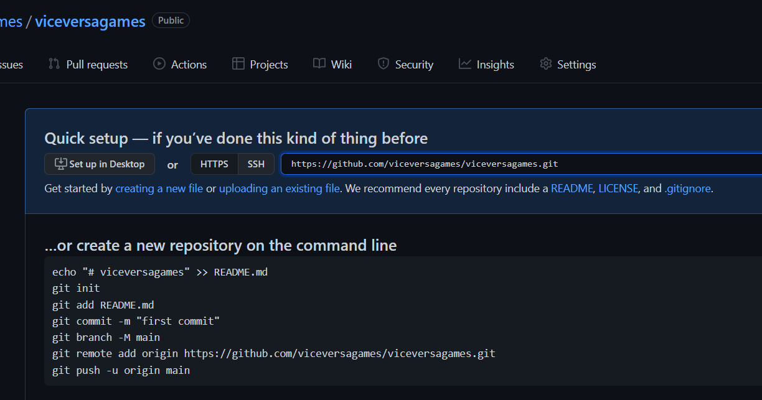Open the .gitignore link
Screen dimensions: 762x400
(687, 188)
